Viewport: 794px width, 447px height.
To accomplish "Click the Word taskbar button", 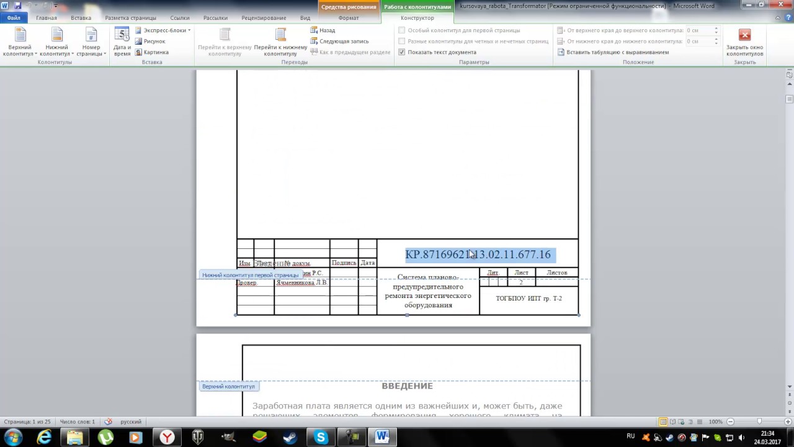I will point(381,438).
